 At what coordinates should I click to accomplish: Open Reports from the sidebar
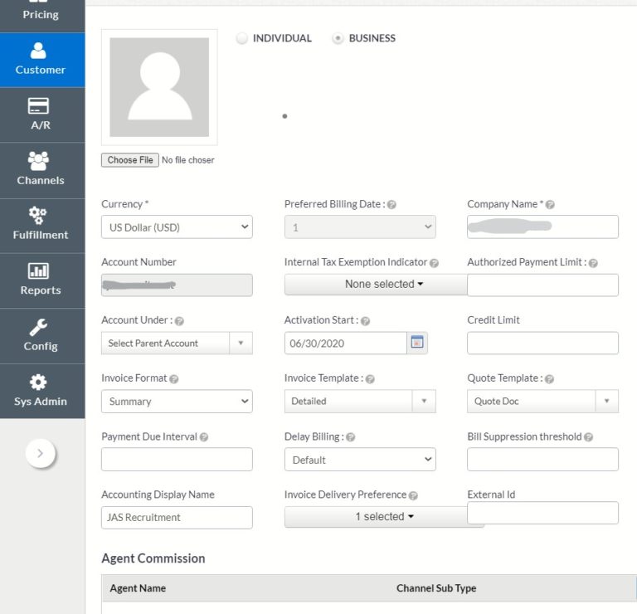coord(41,280)
